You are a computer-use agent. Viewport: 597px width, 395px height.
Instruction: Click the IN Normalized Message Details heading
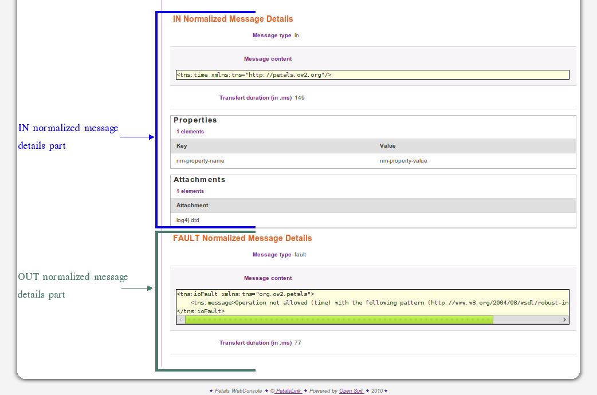tap(233, 19)
